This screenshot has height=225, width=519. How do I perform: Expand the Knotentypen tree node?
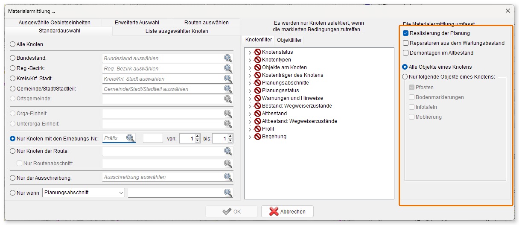(250, 60)
